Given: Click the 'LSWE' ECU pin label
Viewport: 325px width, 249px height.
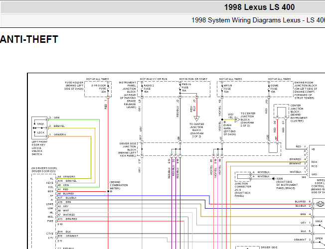Looking at the screenshot, I should 50,204.
